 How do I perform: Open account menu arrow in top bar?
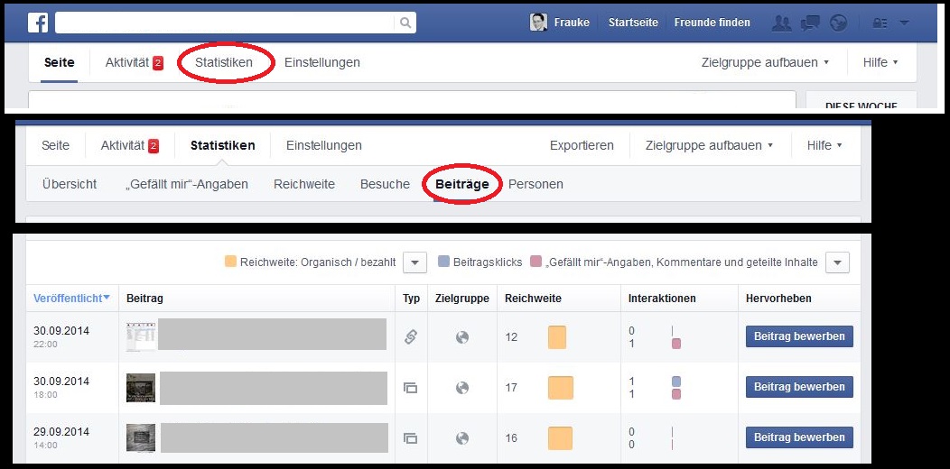pos(904,23)
